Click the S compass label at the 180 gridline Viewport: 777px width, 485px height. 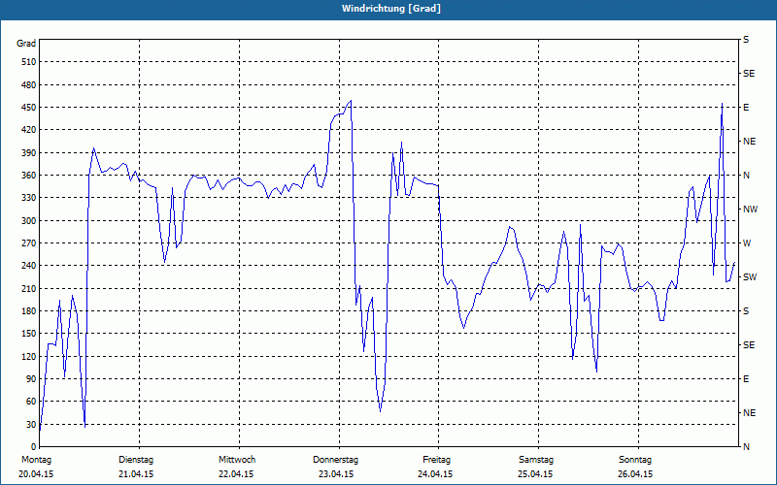pyautogui.click(x=746, y=311)
